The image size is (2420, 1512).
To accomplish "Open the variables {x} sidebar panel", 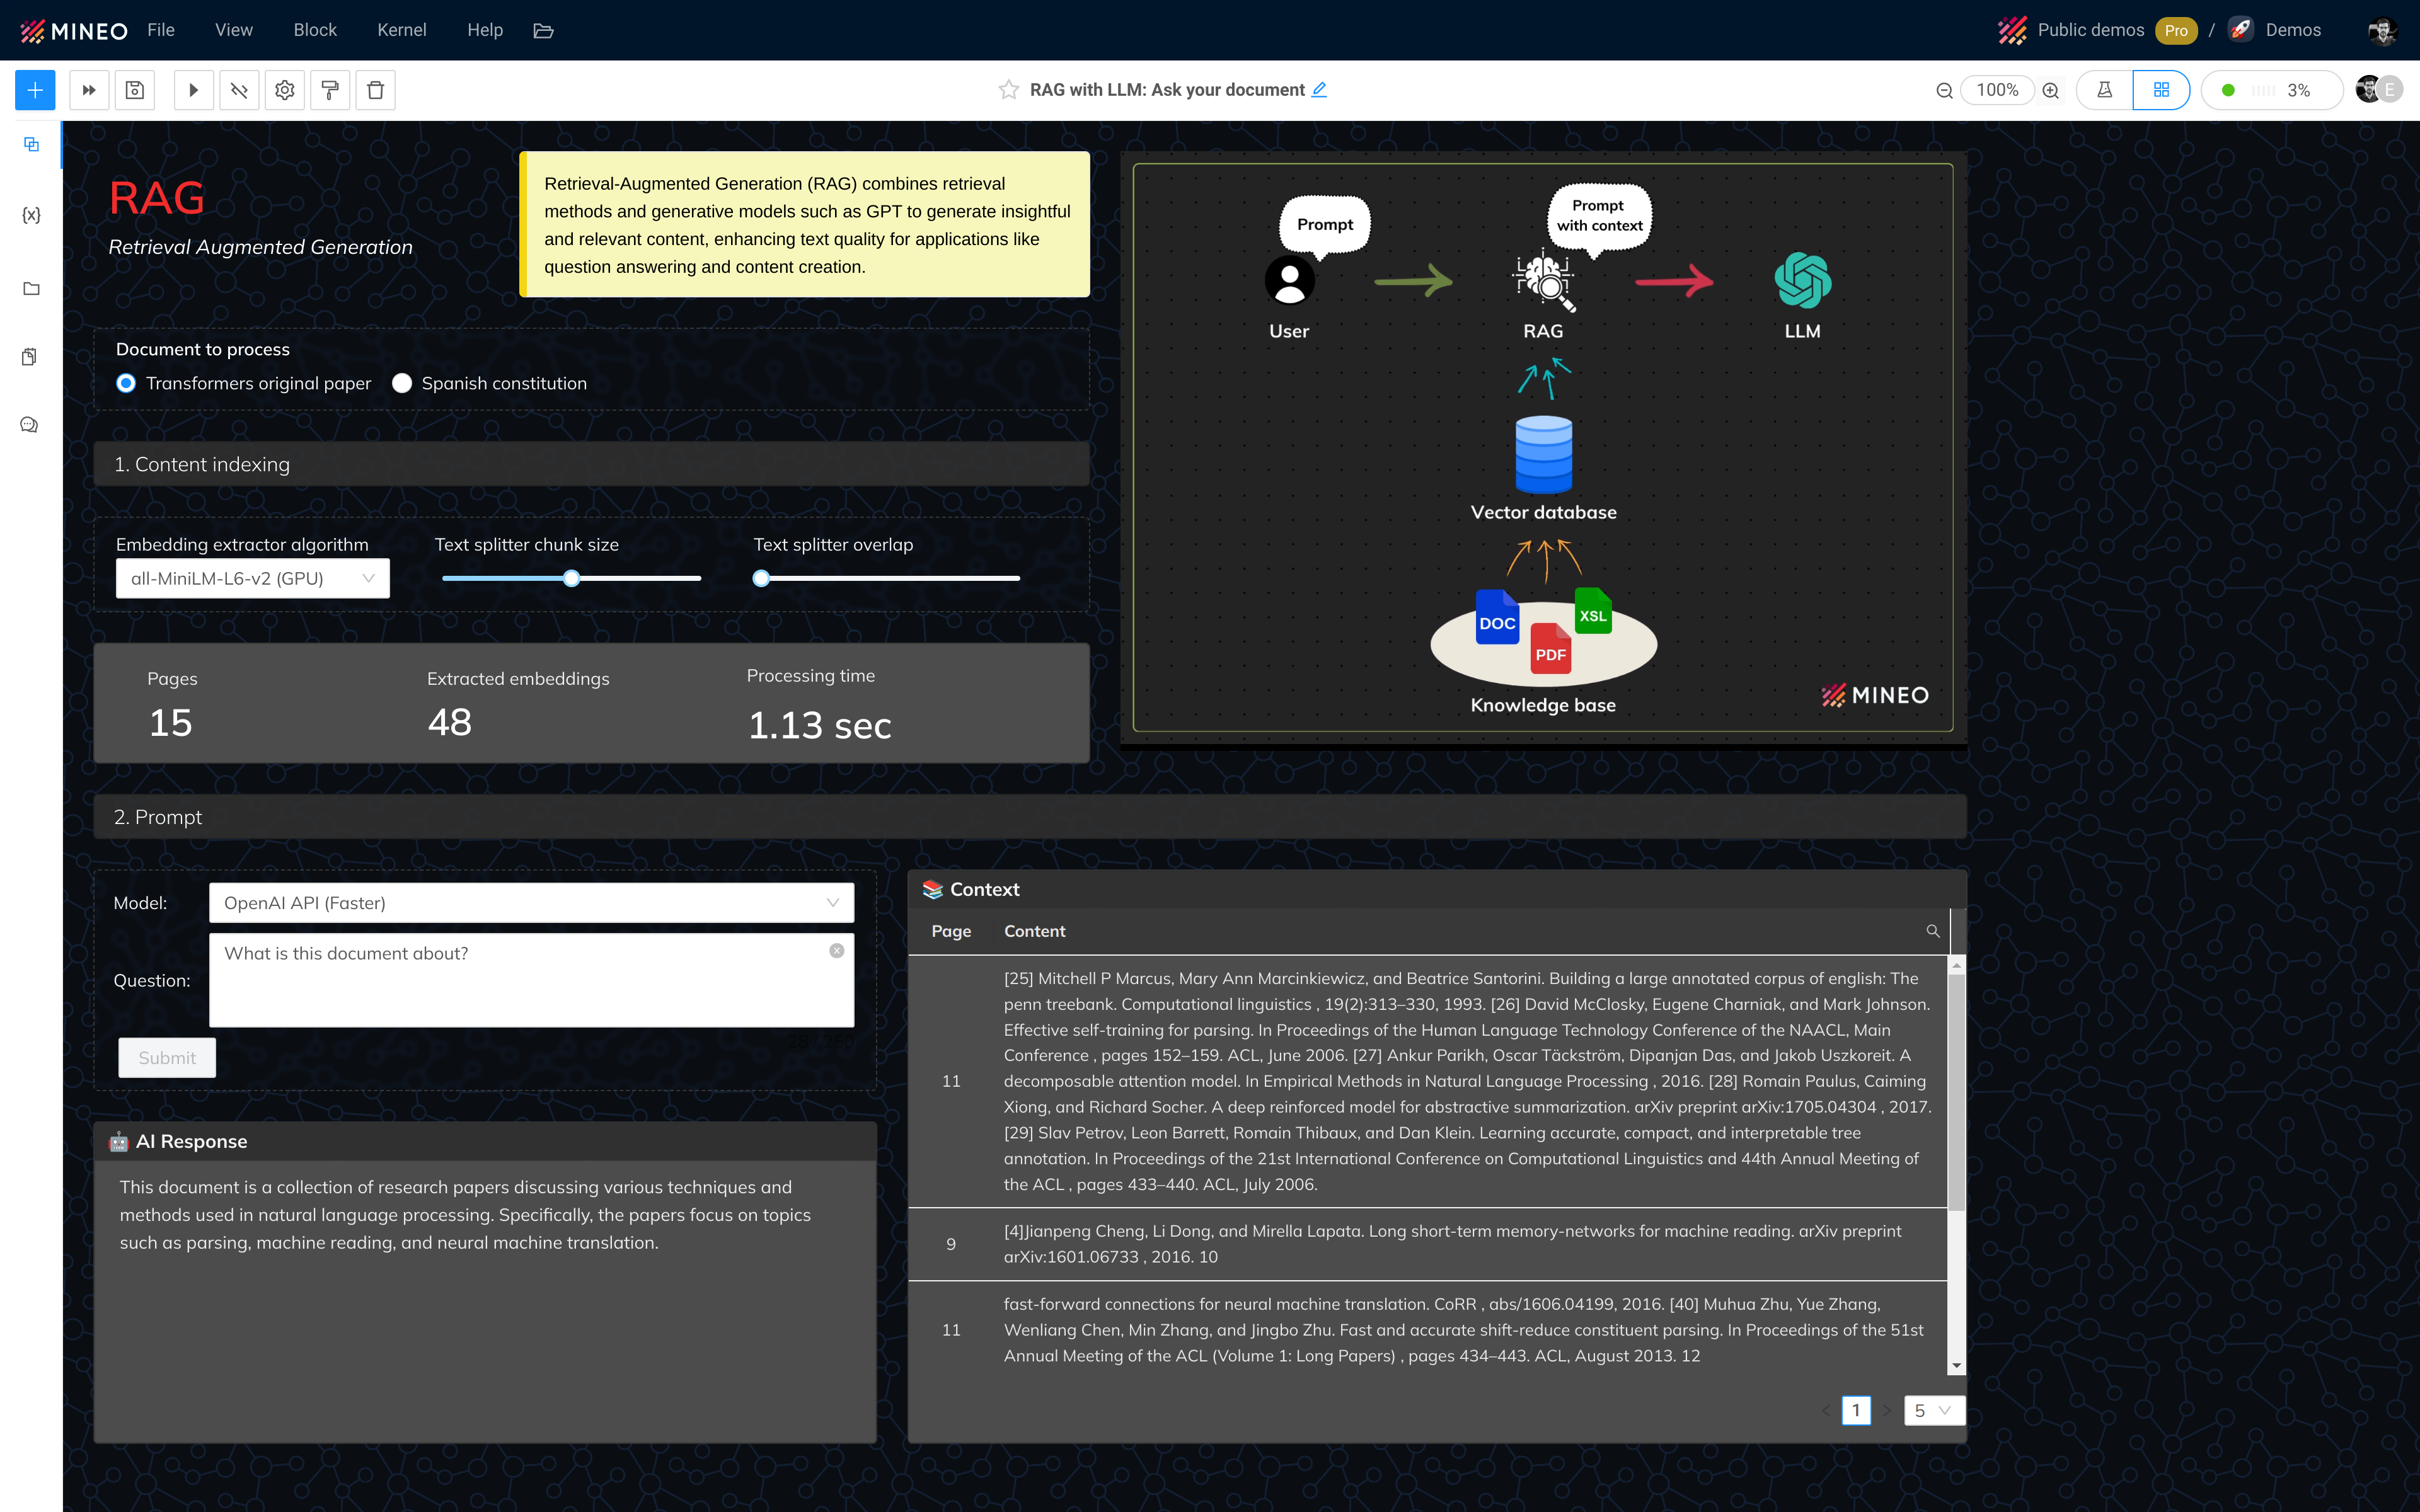I will click(31, 215).
